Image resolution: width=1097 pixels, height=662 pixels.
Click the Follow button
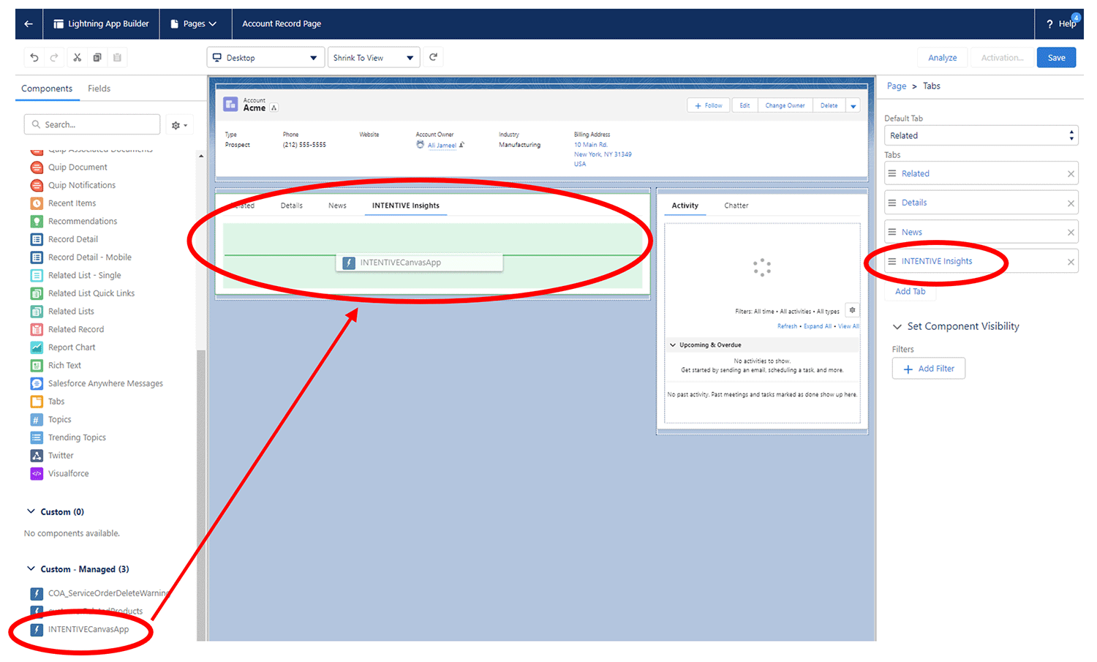tap(708, 106)
